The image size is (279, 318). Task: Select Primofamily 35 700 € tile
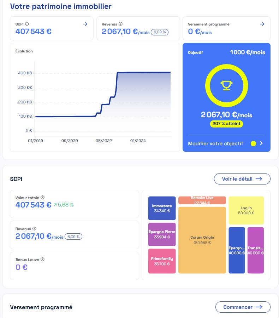click(162, 261)
